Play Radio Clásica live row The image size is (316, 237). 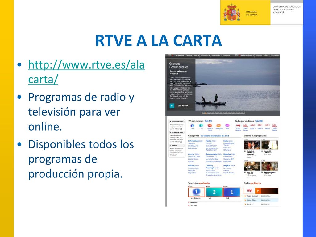point(261,200)
